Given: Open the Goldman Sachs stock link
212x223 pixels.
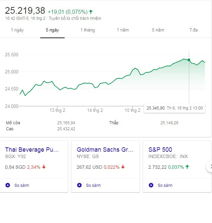Looking at the screenshot, I should pos(105,150).
